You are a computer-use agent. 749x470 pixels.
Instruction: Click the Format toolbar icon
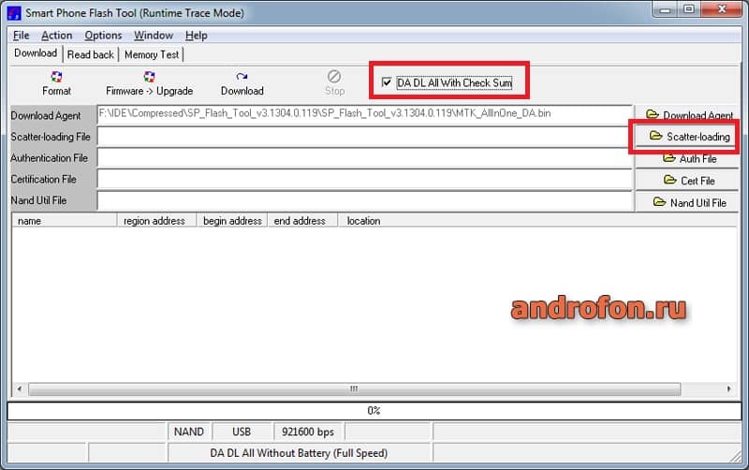(56, 77)
